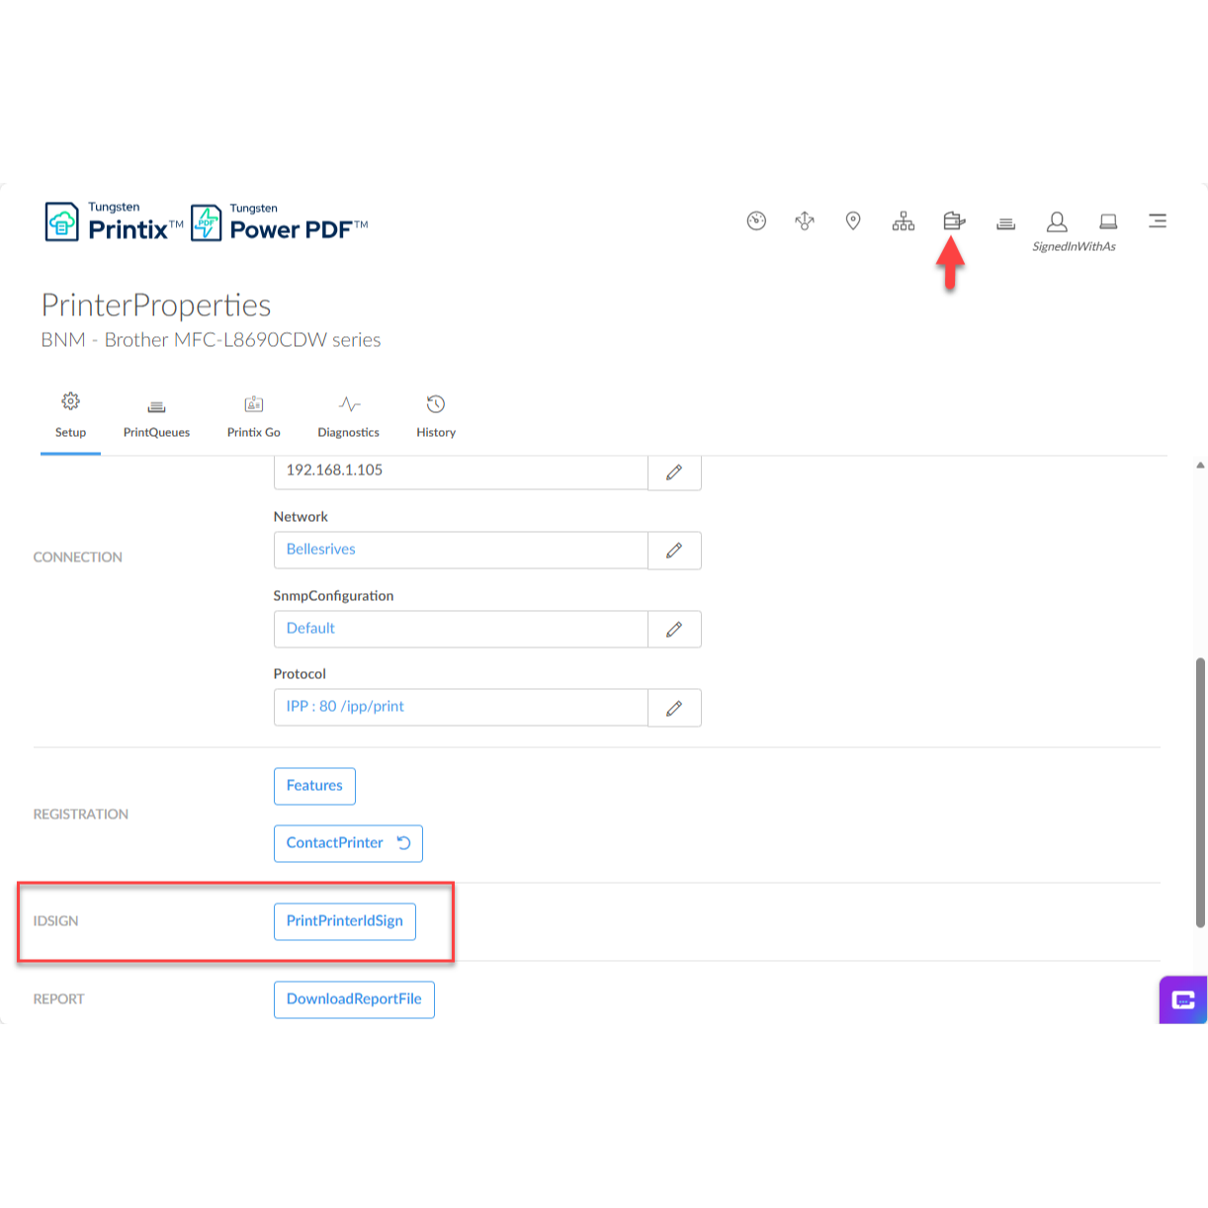This screenshot has width=1208, height=1208.
Task: Open the Users profile icon
Action: tap(1057, 221)
